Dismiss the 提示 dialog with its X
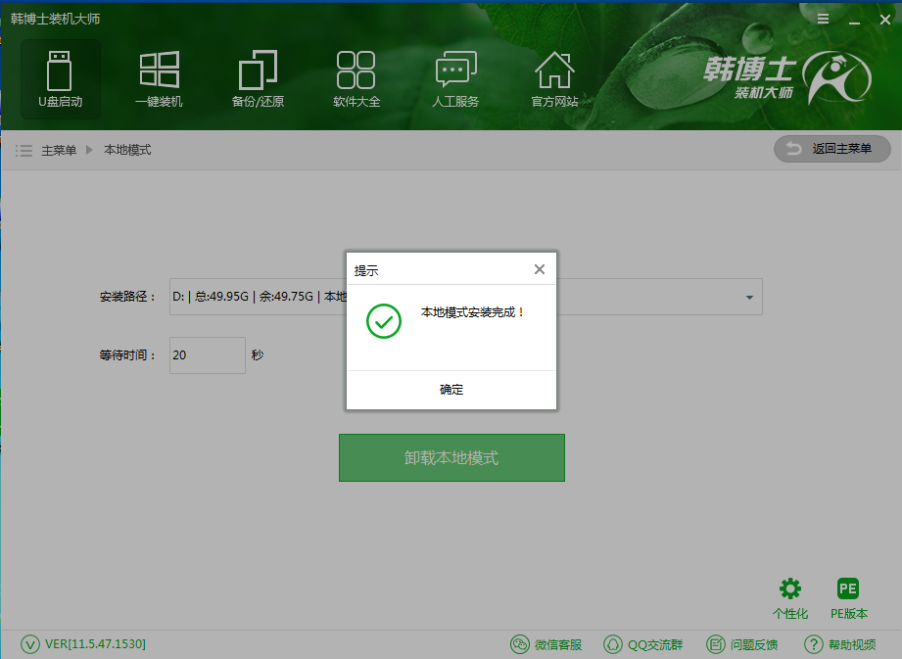Viewport: 902px width, 659px height. click(539, 268)
